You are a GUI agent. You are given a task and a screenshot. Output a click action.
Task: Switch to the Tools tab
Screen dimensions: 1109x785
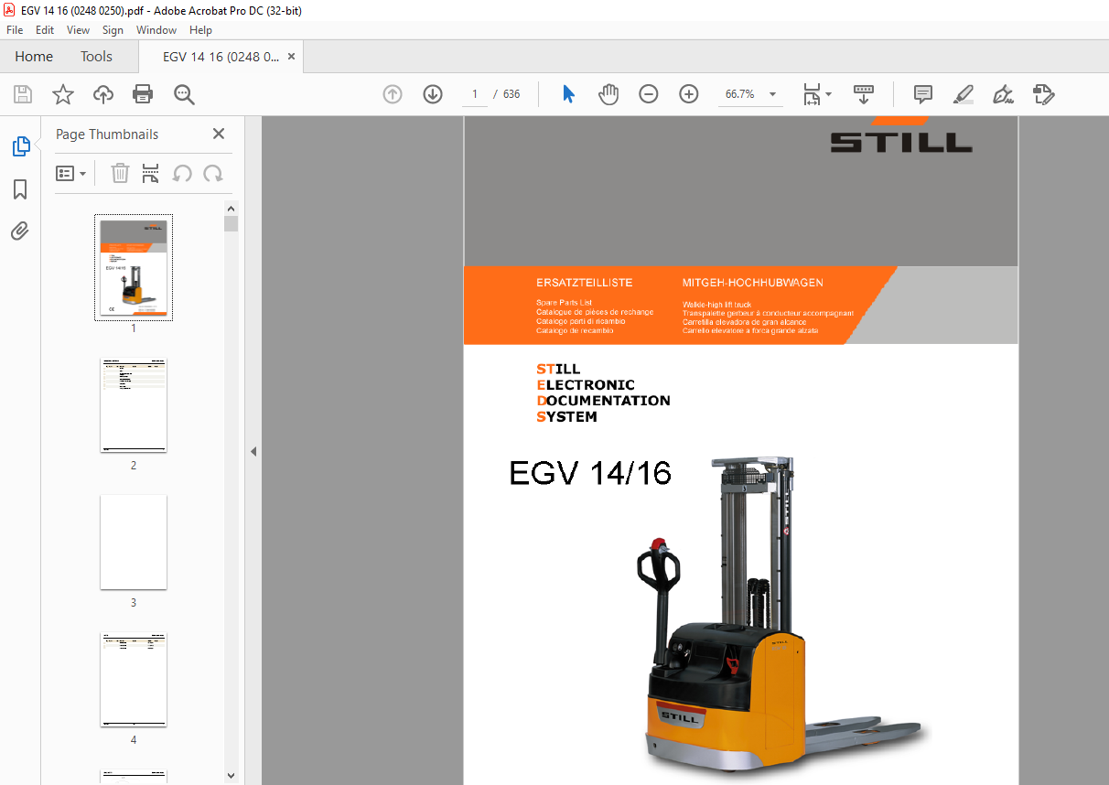coord(96,57)
